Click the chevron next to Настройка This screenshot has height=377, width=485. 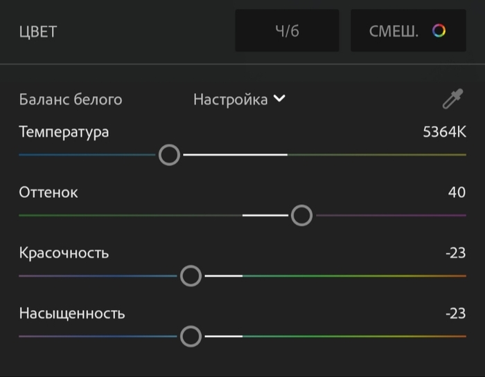279,99
